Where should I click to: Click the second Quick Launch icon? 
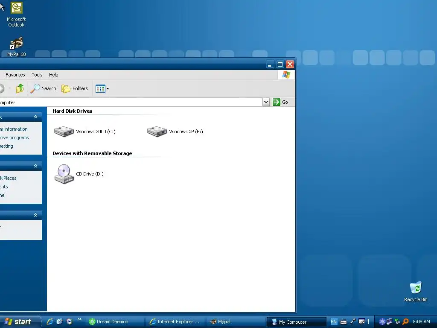59,322
